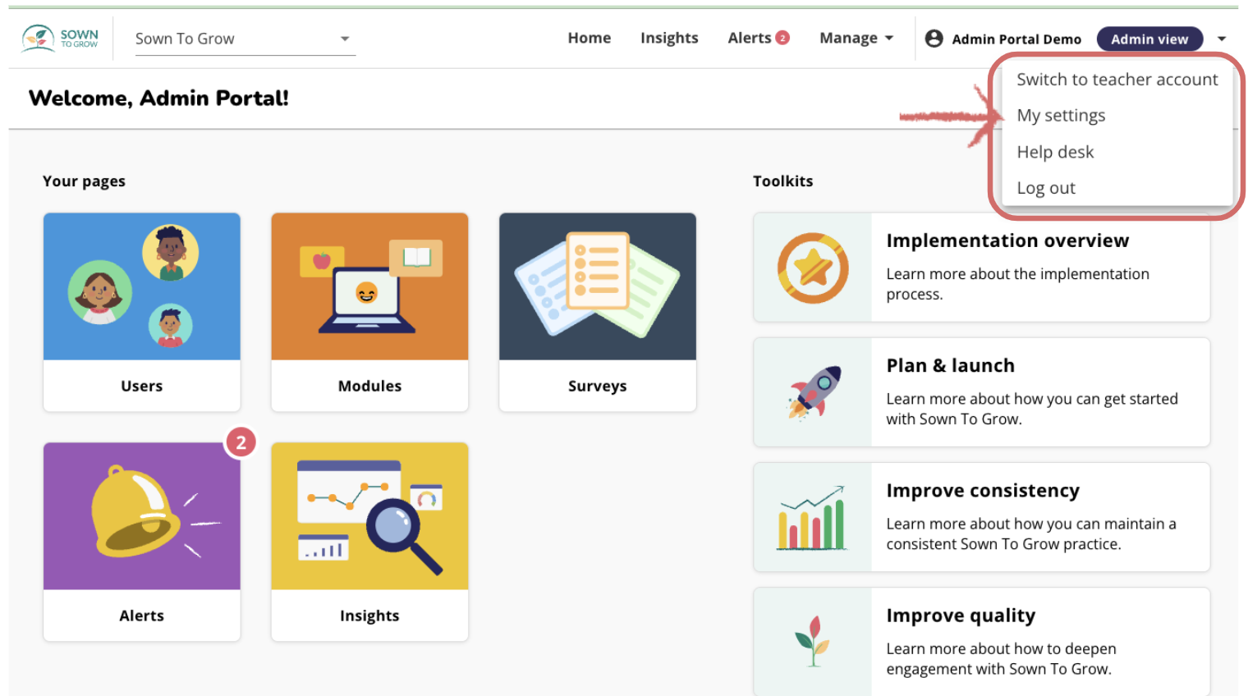The image size is (1248, 696).
Task: Open the Sown To Grow school dropdown
Action: click(x=245, y=39)
